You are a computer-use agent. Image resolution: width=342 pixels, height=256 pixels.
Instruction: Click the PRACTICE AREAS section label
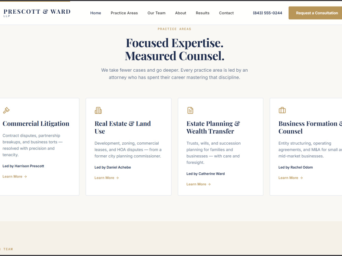click(x=174, y=29)
